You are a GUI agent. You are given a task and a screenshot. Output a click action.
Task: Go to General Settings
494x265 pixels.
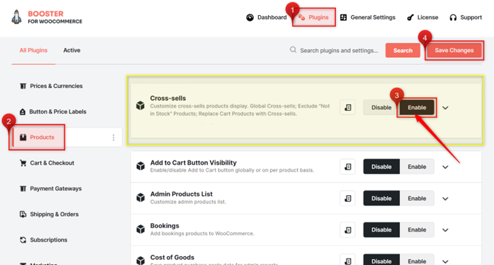368,18
